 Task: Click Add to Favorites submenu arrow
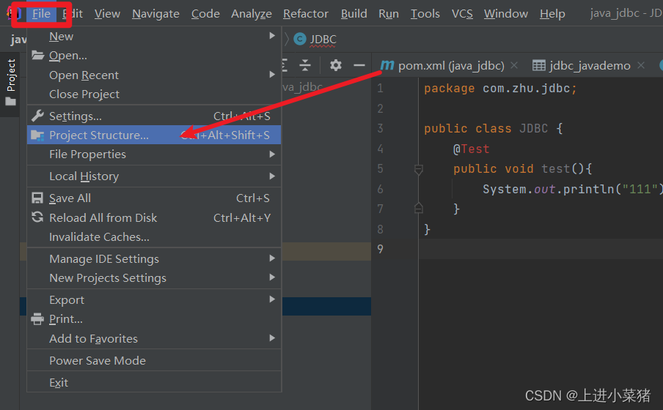coord(272,338)
